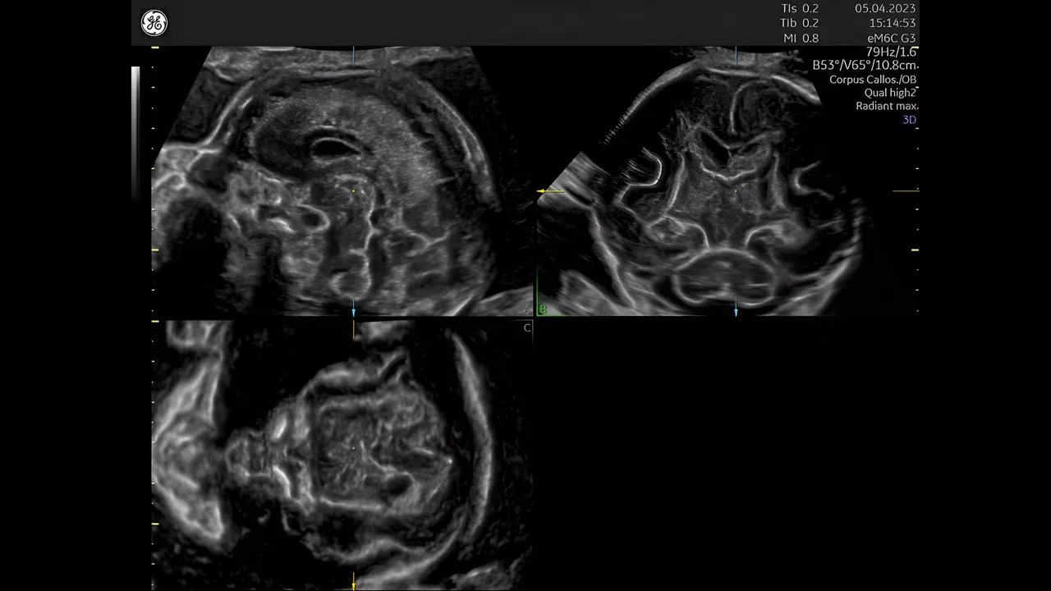Click the C plane label
Screen dimensions: 1051x591
click(527, 328)
